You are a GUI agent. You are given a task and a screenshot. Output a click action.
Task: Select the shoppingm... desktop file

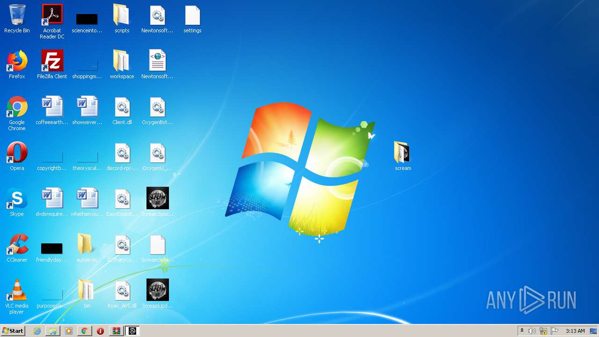(87, 65)
